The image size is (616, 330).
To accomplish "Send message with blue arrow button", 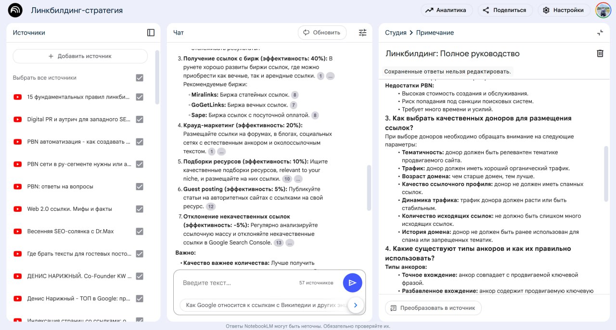I will [352, 283].
